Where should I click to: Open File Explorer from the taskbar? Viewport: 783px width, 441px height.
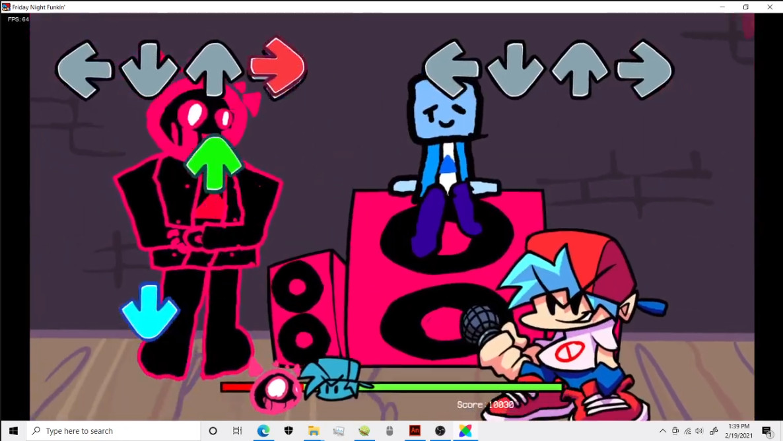click(314, 430)
